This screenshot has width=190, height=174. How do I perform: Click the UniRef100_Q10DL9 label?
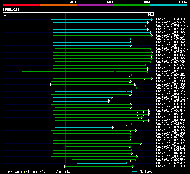click(170, 45)
